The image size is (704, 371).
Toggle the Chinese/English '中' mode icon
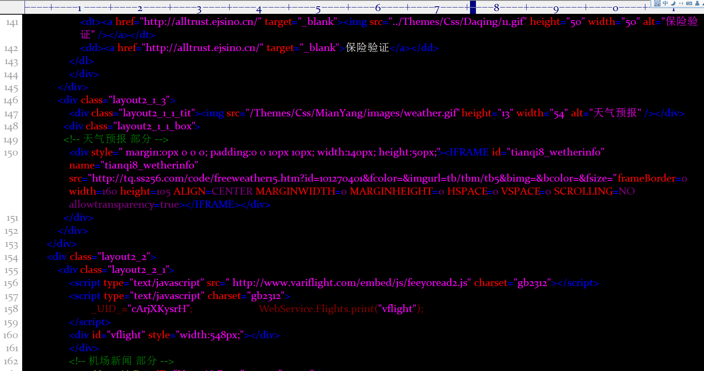pos(665,3)
